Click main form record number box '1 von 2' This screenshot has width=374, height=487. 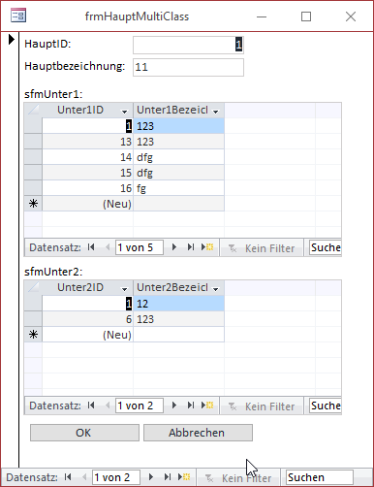click(116, 477)
